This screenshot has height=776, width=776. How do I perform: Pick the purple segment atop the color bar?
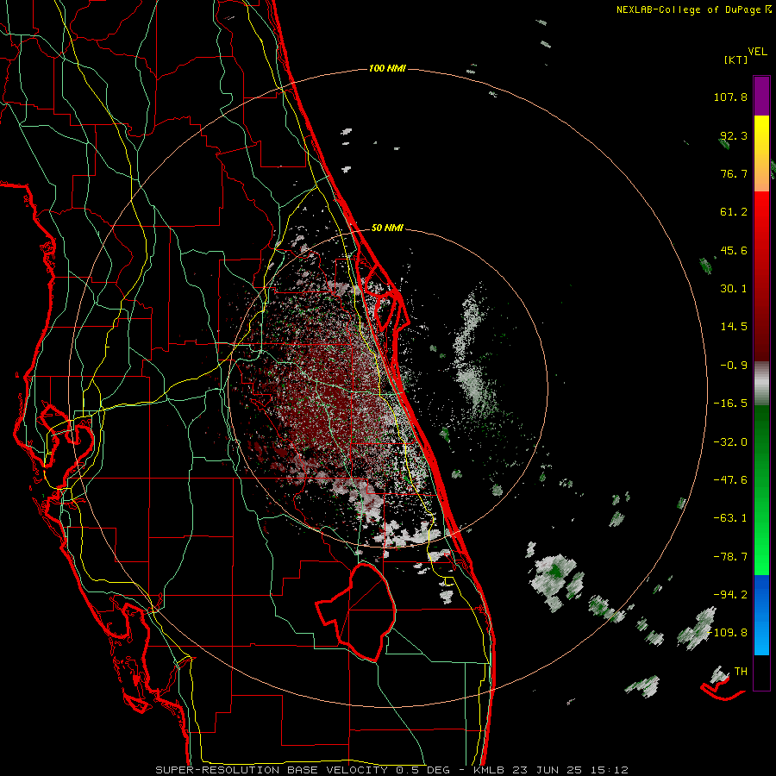coord(761,96)
